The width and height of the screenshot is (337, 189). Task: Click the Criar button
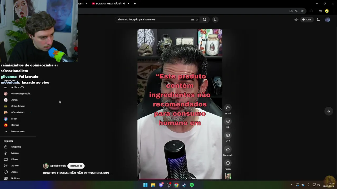[x=307, y=19]
